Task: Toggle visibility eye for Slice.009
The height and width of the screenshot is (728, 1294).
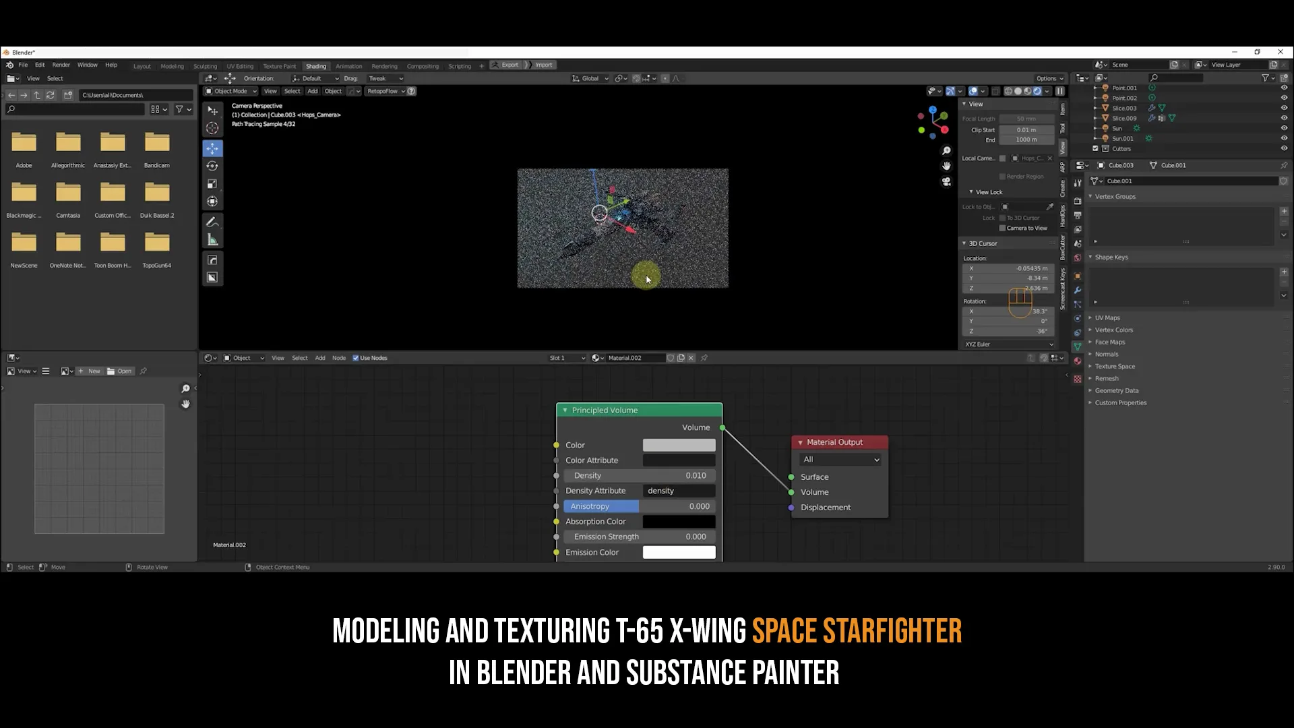Action: (x=1283, y=118)
